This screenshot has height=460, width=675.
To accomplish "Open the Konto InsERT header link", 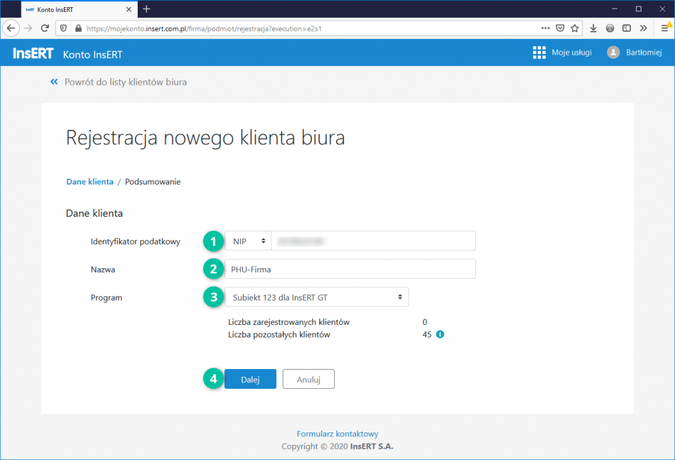I will 92,55.
